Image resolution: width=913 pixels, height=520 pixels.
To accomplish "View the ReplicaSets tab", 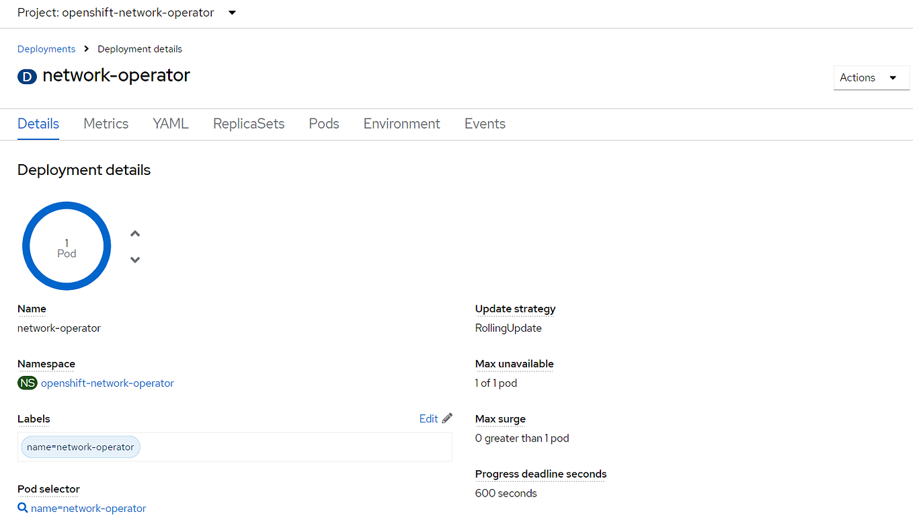I will coord(248,124).
